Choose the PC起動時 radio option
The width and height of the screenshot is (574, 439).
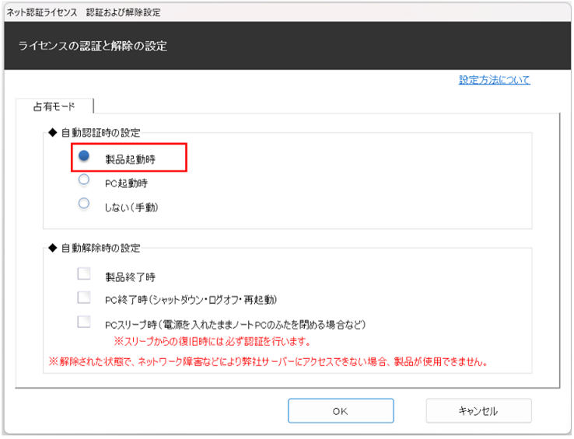pyautogui.click(x=84, y=180)
